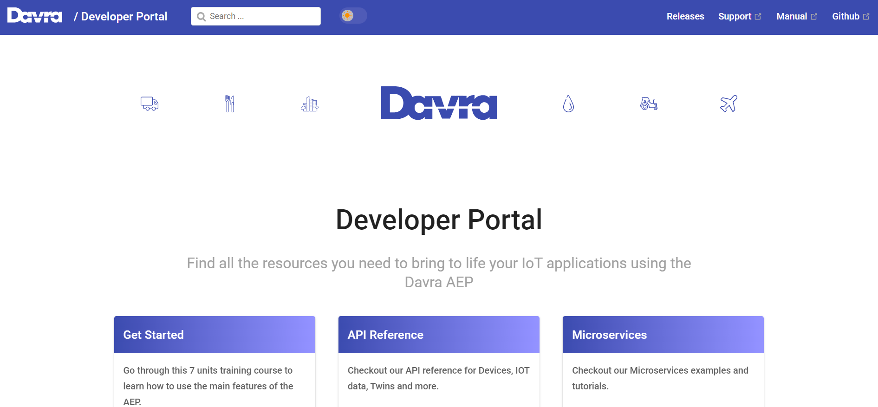Click the airplane icon
This screenshot has width=878, height=407.
[728, 103]
